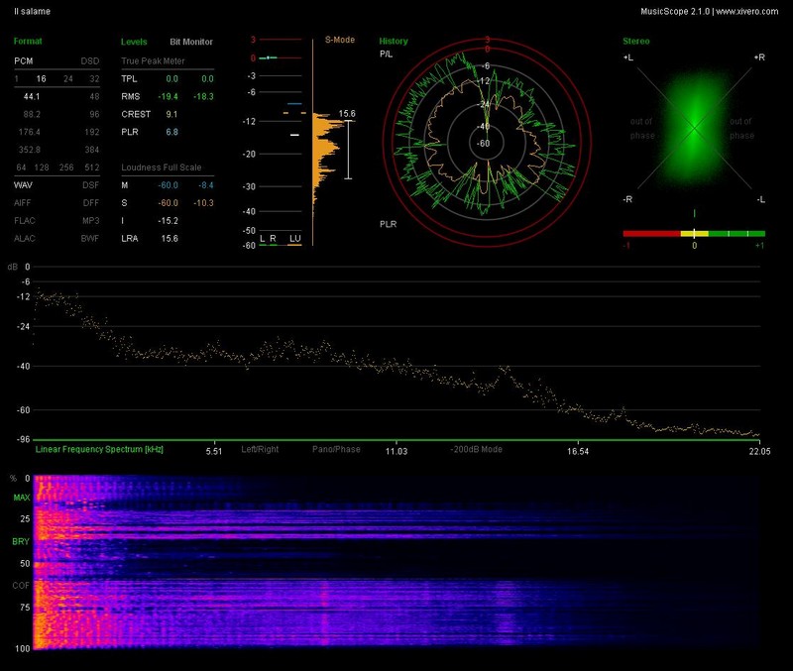This screenshot has width=793, height=671.
Task: Click the LRA row label
Action: (x=130, y=238)
